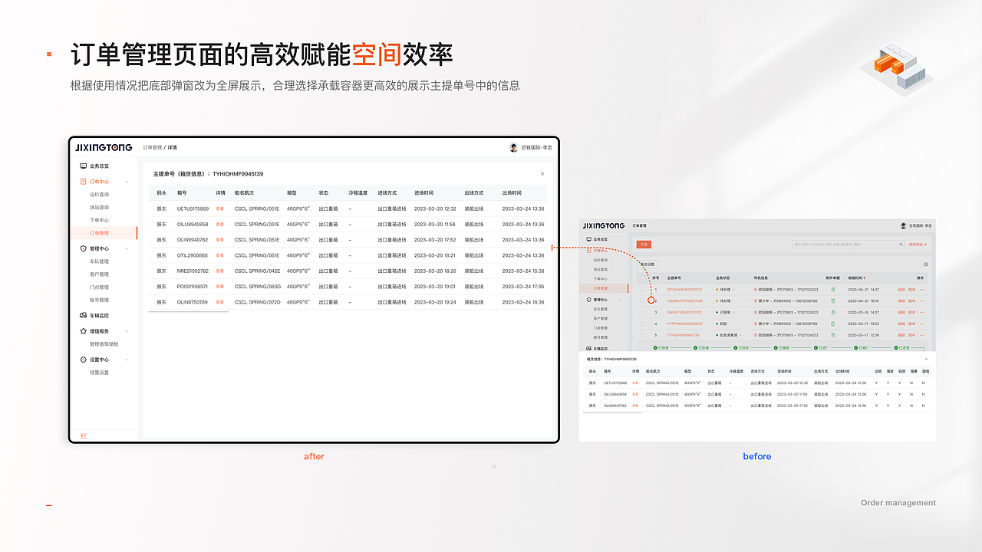Sort by the 做箱时间 column header
The width and height of the screenshot is (982, 552).
[857, 278]
